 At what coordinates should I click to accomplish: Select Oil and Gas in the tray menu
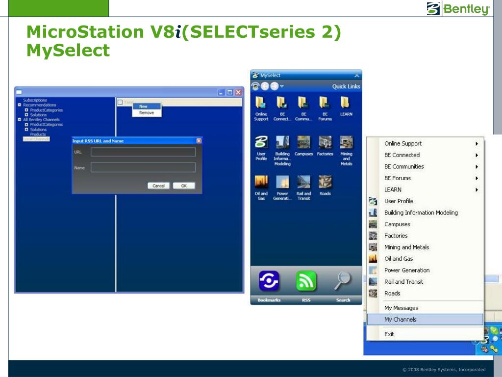(x=425, y=259)
